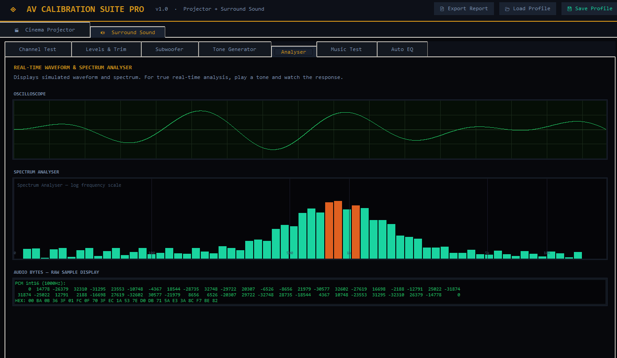Click the 10k frequency marker in spectrum

pos(547,253)
